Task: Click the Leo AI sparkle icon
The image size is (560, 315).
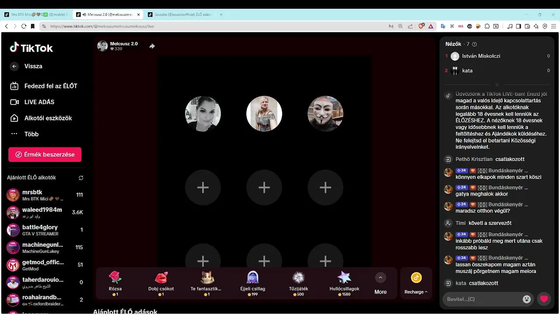Action: coord(536,26)
